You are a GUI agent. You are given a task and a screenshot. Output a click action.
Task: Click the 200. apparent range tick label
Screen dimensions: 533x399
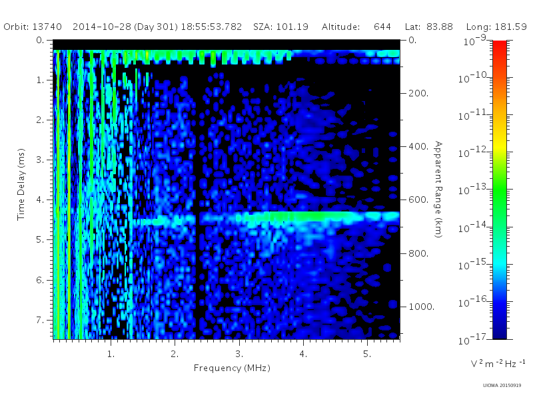tap(418, 93)
